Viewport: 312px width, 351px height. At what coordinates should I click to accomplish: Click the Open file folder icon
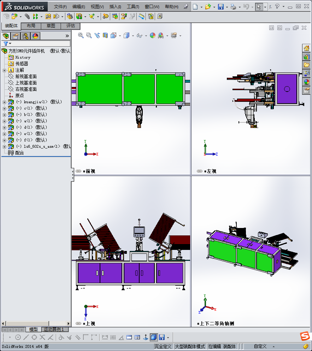tap(208, 7)
